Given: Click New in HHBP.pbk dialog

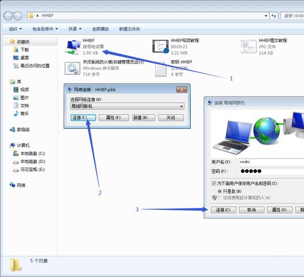Looking at the screenshot, I should pos(144,117).
